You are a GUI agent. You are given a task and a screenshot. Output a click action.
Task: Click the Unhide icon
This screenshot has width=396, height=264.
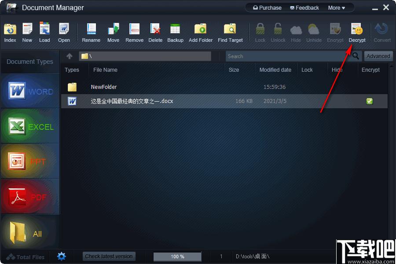point(314,29)
